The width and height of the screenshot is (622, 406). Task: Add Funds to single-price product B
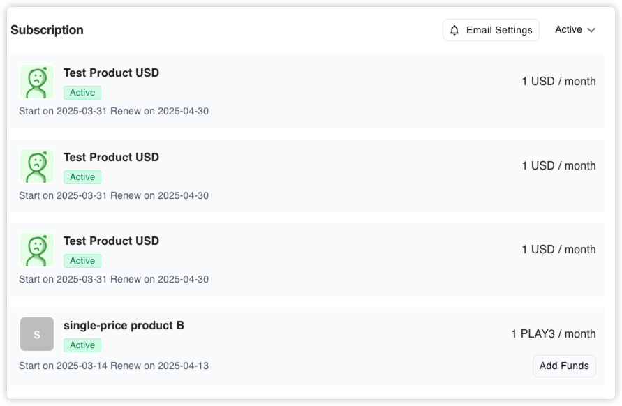pyautogui.click(x=564, y=366)
